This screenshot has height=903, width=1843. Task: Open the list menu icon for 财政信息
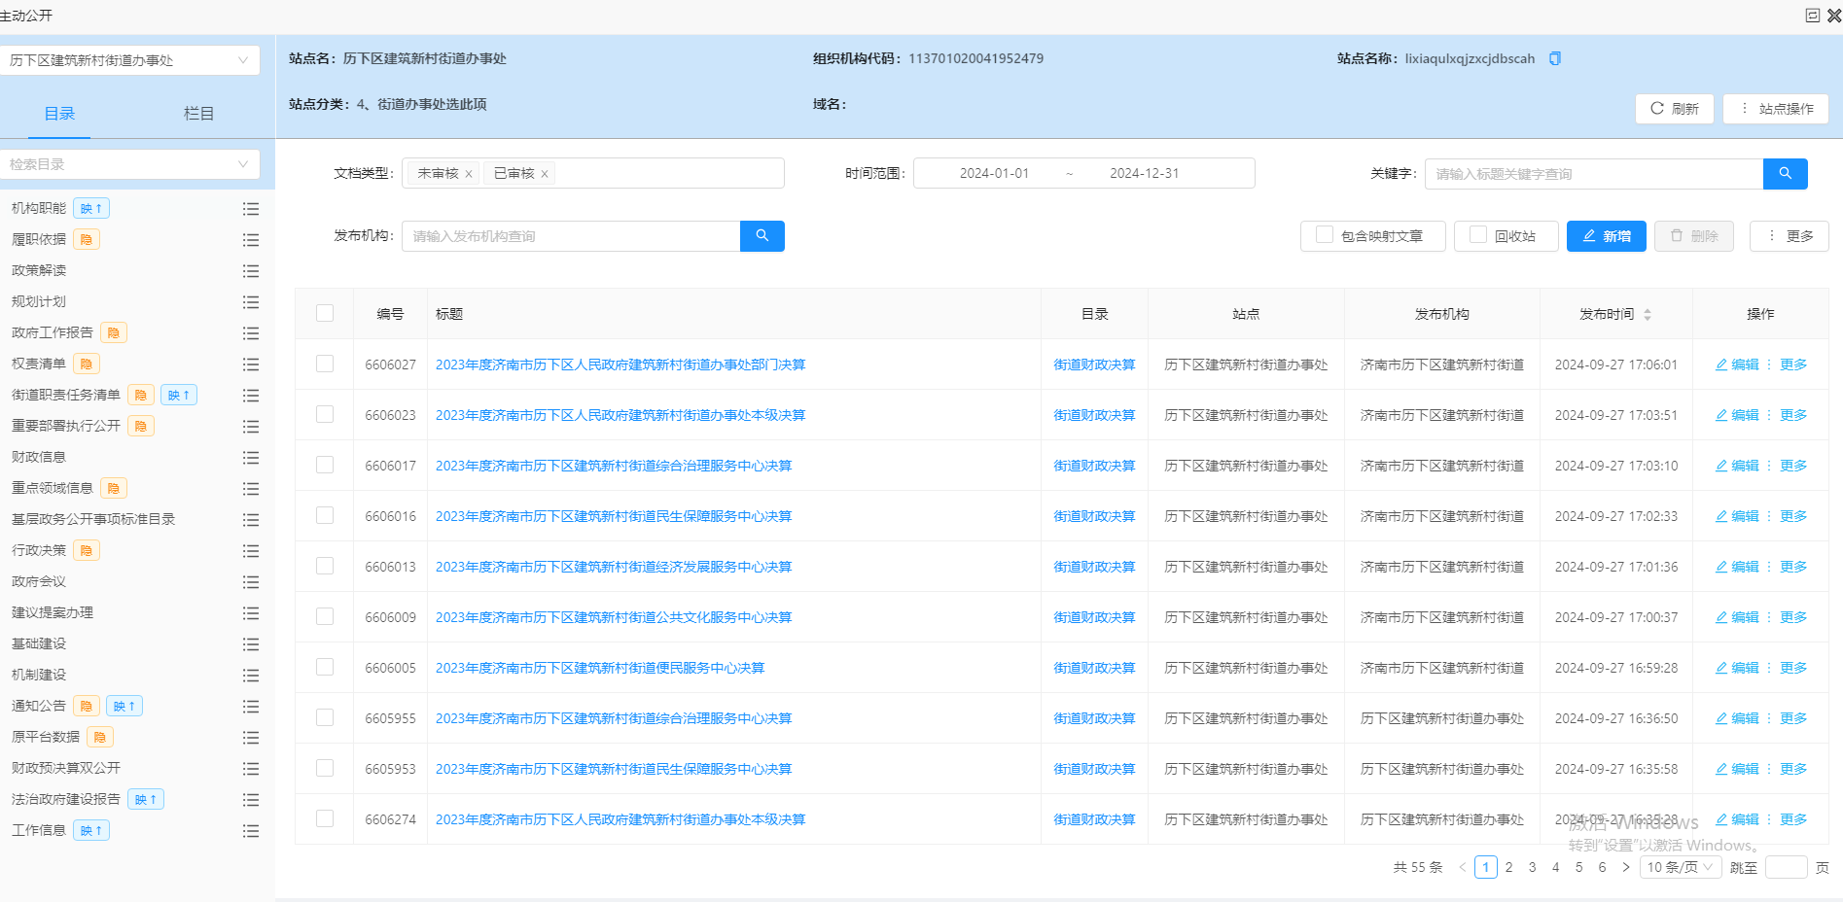tap(251, 458)
